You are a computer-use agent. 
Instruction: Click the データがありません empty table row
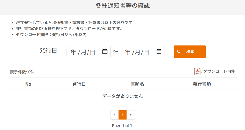tap(123, 96)
